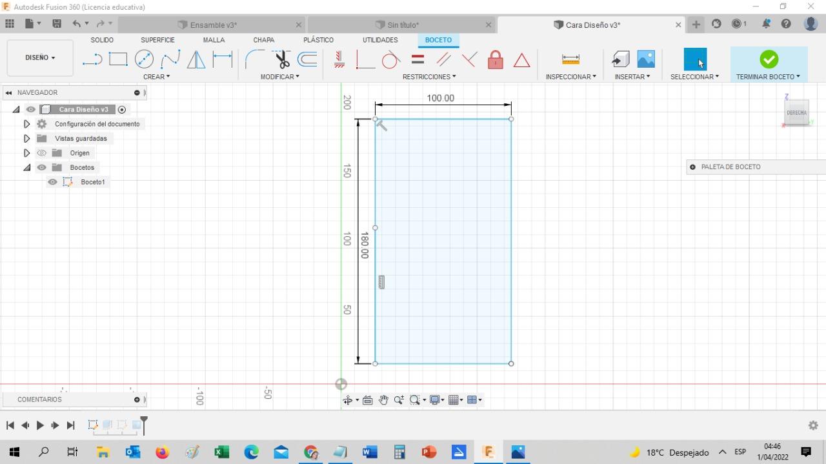Click the Insert Derive icon
The width and height of the screenshot is (826, 464).
620,59
